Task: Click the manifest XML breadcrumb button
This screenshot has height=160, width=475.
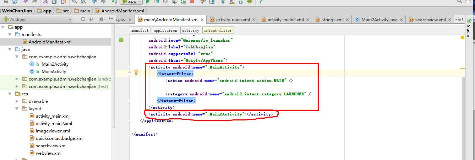Action: [x=140, y=30]
